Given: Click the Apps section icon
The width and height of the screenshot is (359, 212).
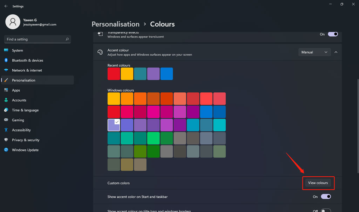Looking at the screenshot, I should click(x=6, y=90).
